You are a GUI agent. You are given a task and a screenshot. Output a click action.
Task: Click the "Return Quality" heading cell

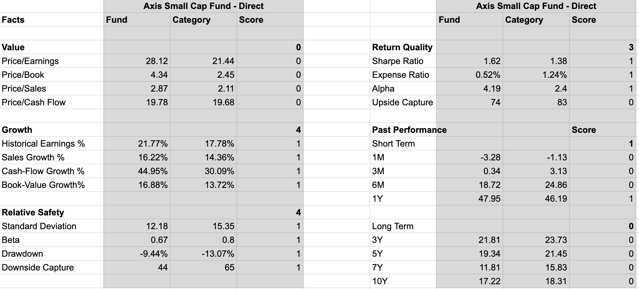click(x=402, y=47)
